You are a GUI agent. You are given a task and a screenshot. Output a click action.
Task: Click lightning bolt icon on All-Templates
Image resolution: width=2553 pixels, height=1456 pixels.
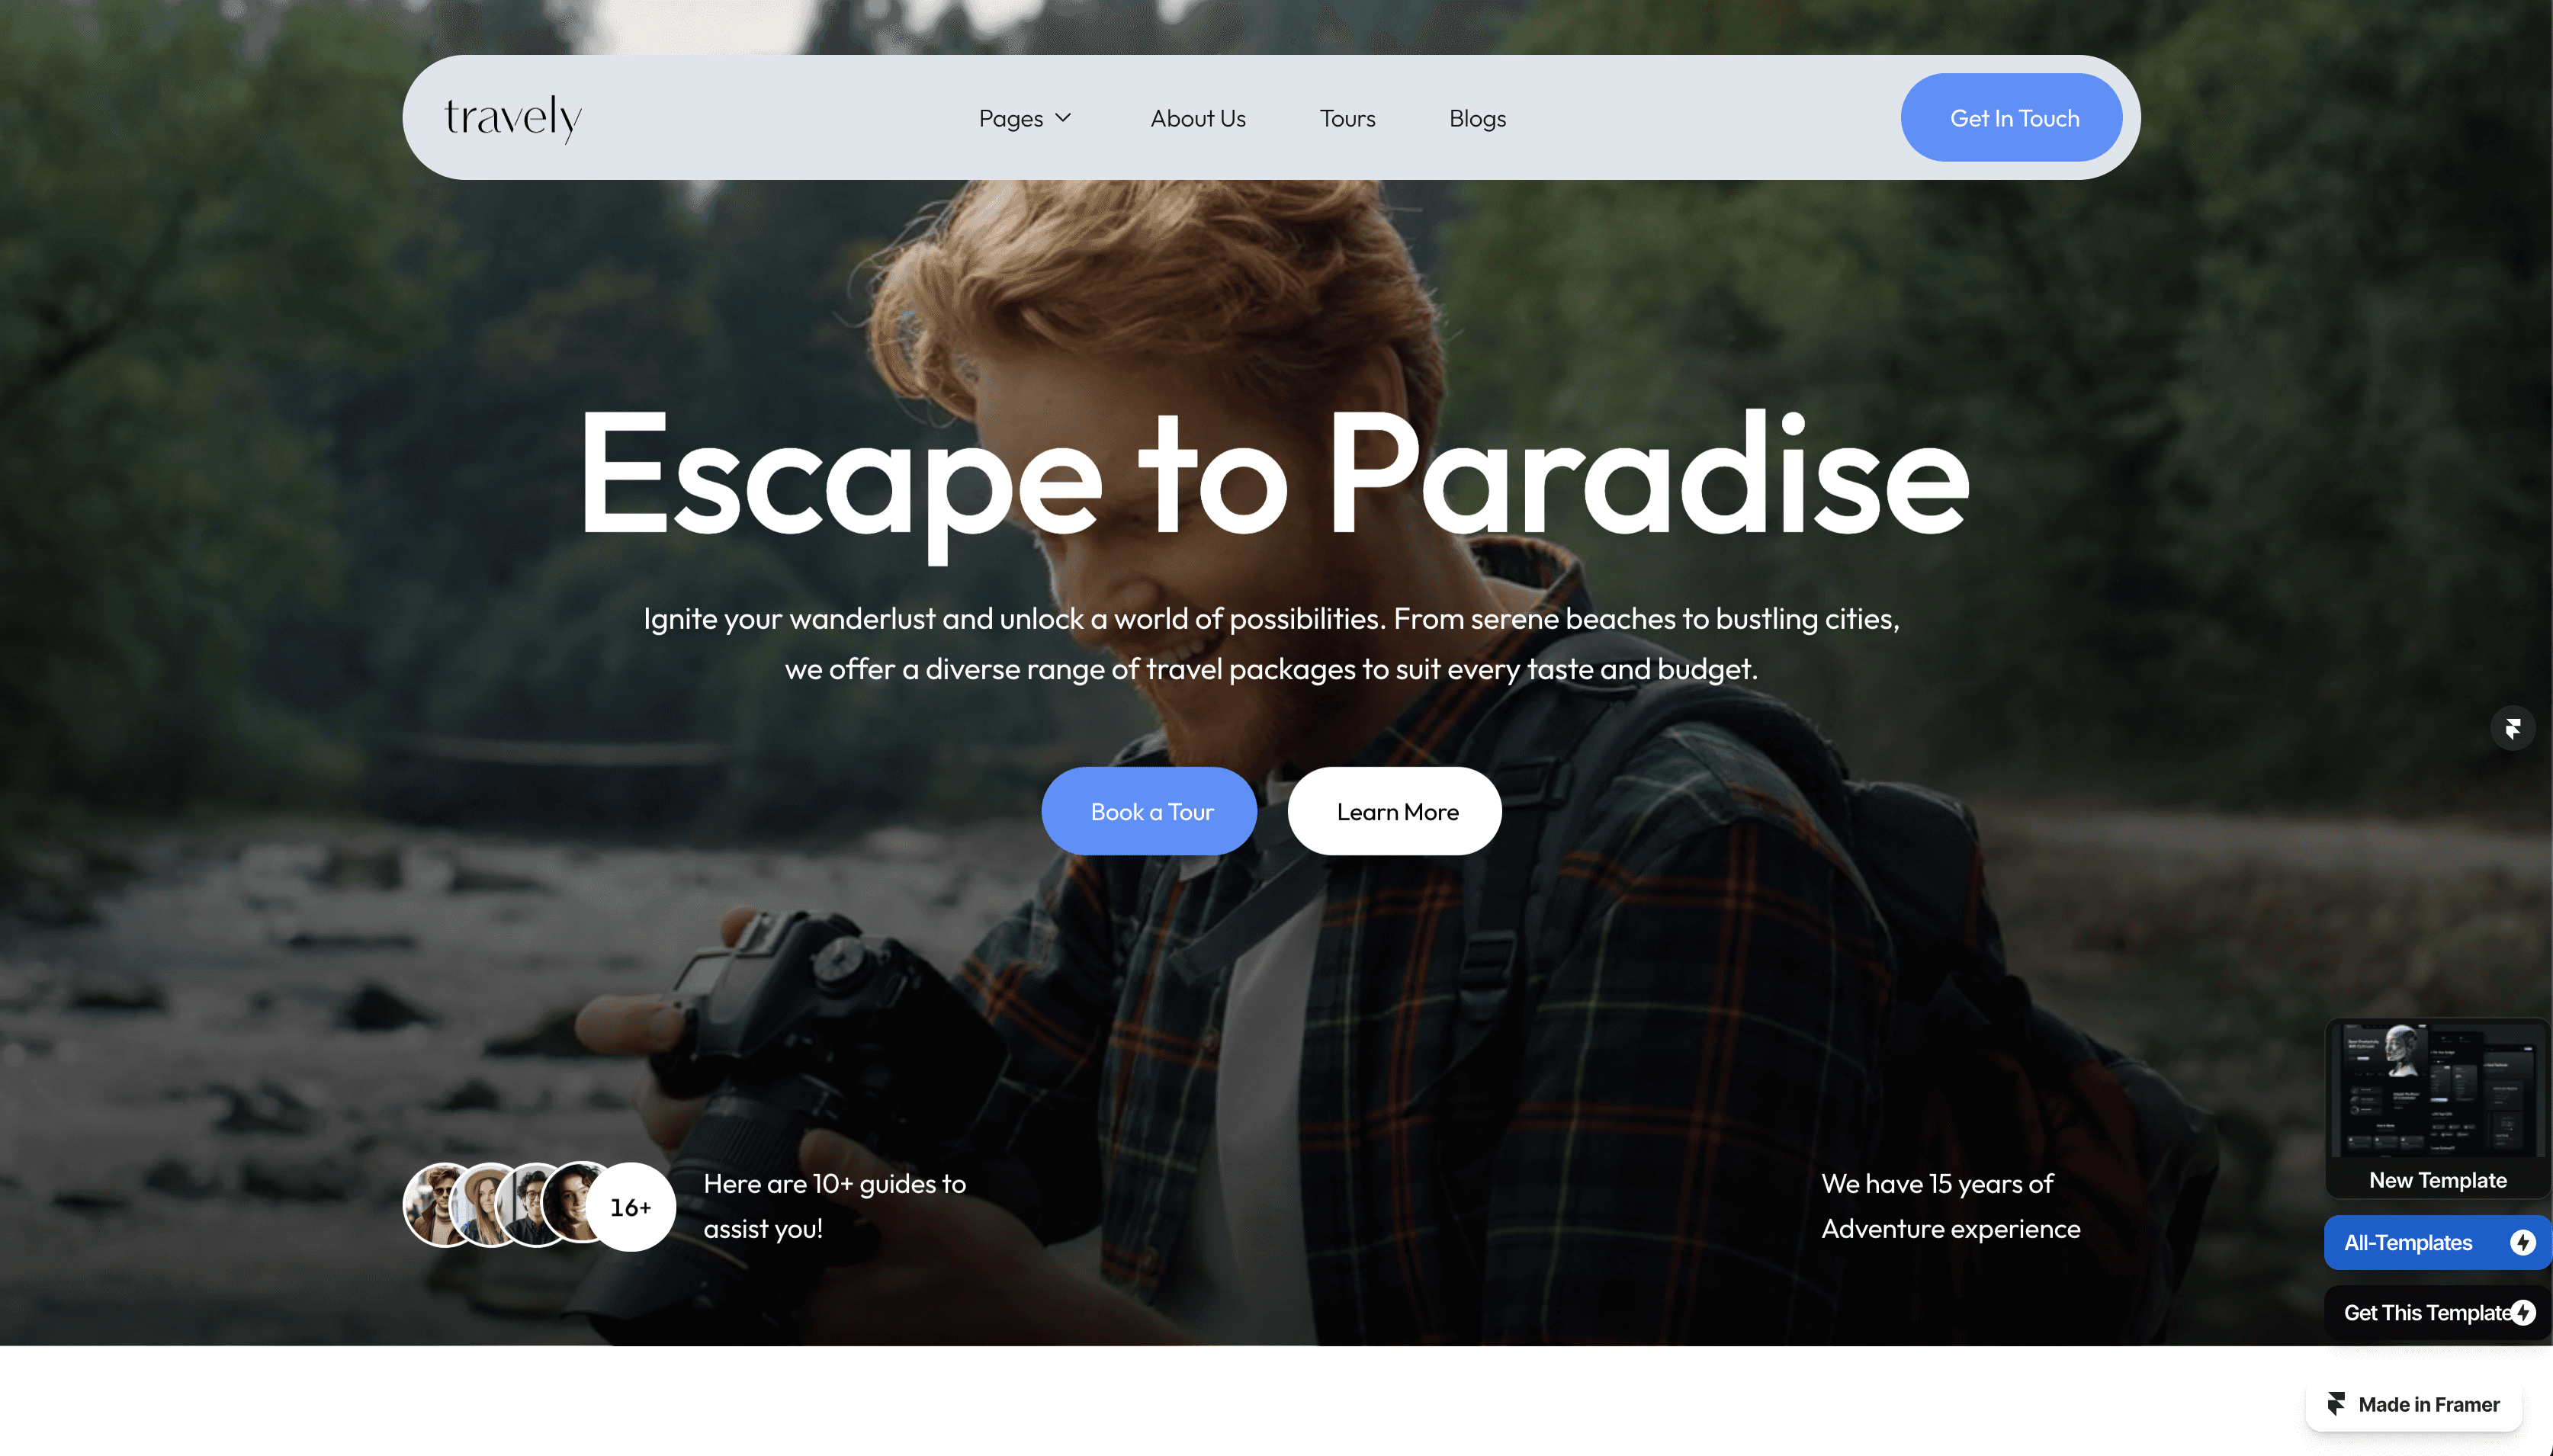[2522, 1242]
